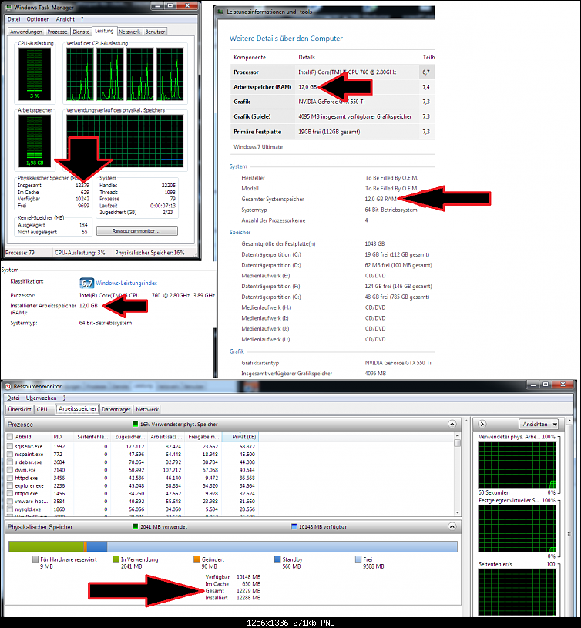Check the httpd.exe PID 3456 checkbox
The height and width of the screenshot is (628, 581).
coord(10,478)
